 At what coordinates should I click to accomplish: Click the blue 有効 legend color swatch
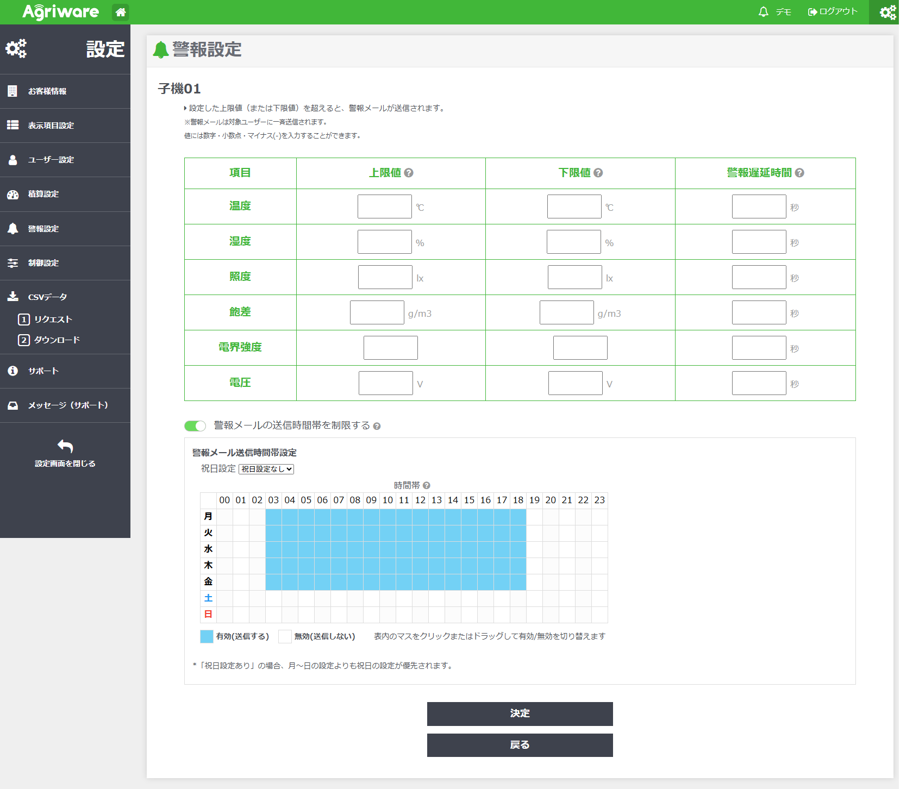click(x=207, y=637)
